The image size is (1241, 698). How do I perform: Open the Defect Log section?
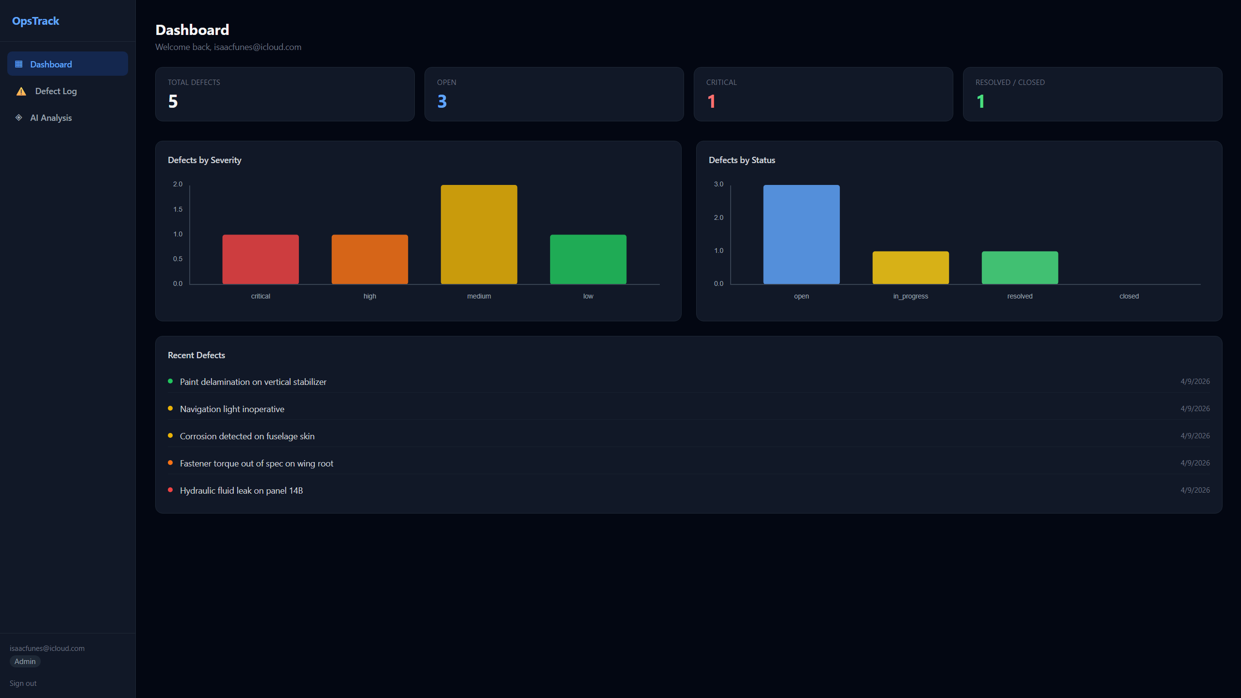coord(55,91)
